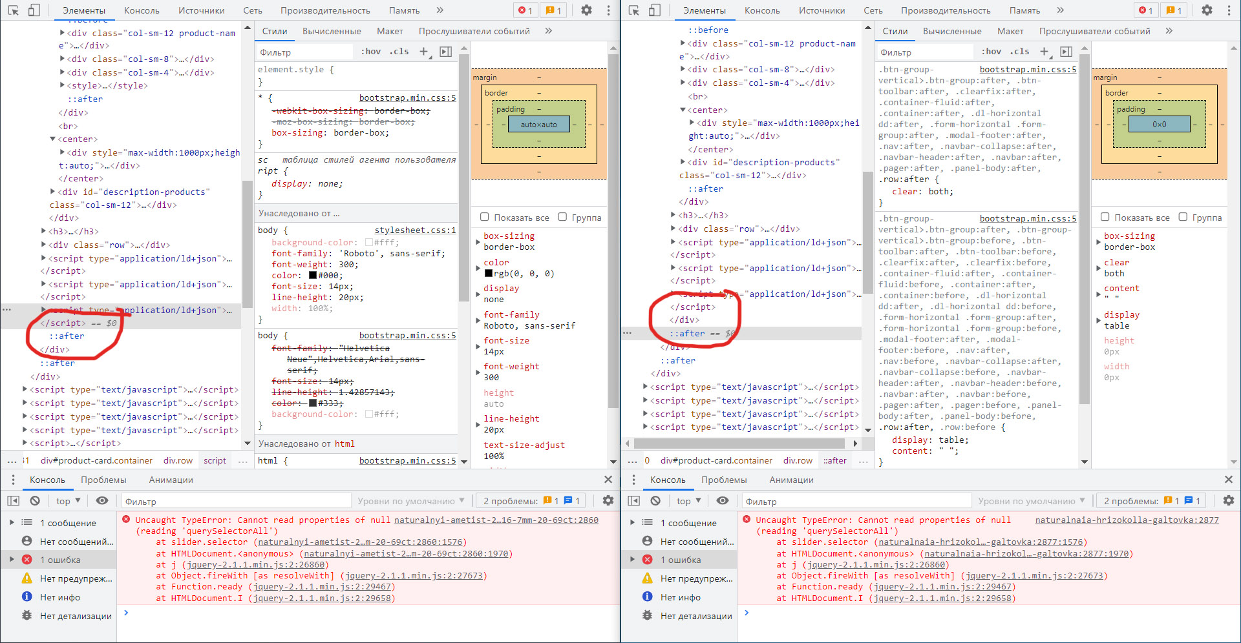This screenshot has width=1241, height=643.
Task: Click the orange issues counter in left DevTools
Action: coord(553,10)
